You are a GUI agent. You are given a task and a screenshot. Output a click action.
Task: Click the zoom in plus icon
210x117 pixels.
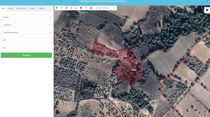click(x=57, y=8)
